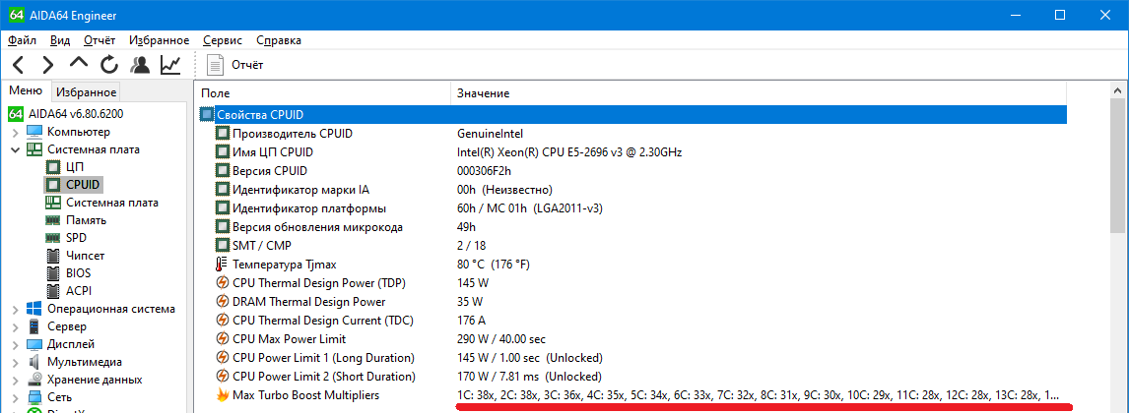This screenshot has width=1129, height=413.
Task: Click the vertical scrollbar up arrow
Action: pyautogui.click(x=1120, y=92)
